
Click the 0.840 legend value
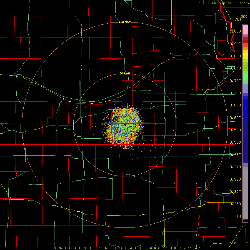[235, 68]
